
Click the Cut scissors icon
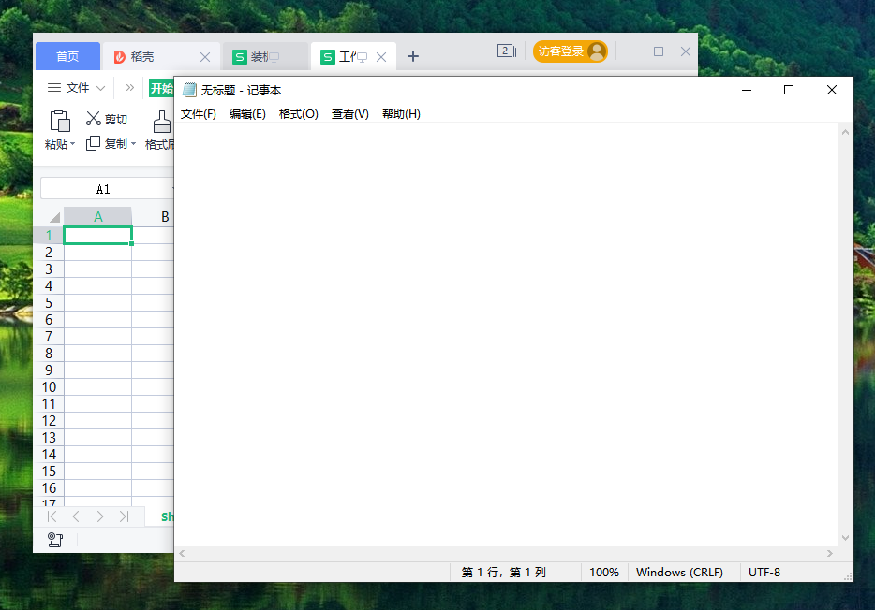click(x=94, y=119)
